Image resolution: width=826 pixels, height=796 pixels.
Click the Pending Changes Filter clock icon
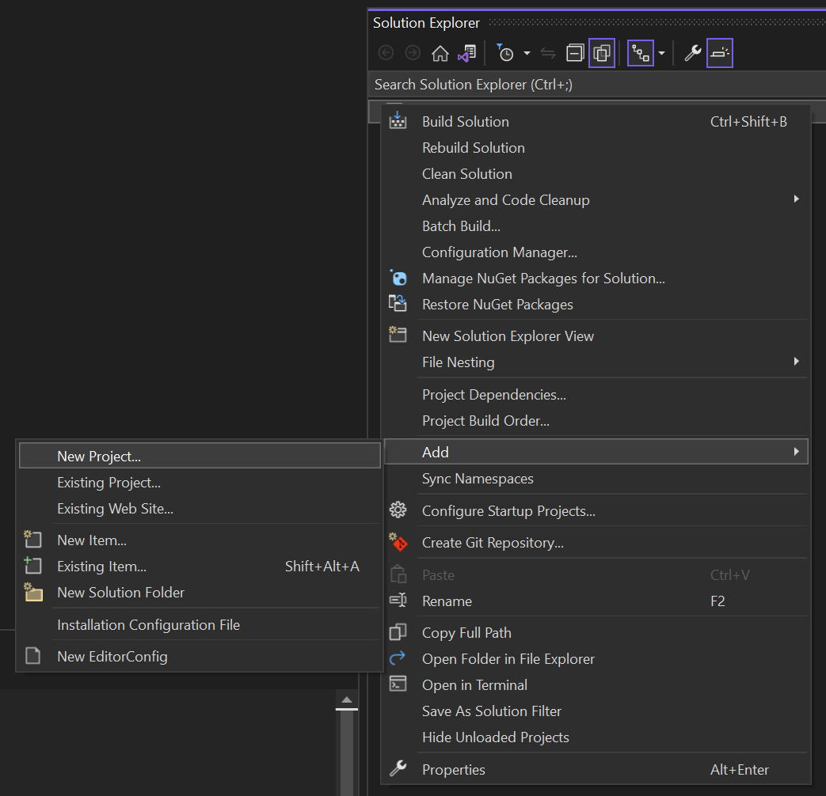(504, 53)
